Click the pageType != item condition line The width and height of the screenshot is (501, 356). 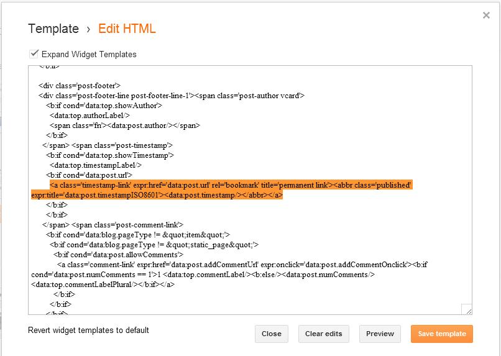click(138, 235)
